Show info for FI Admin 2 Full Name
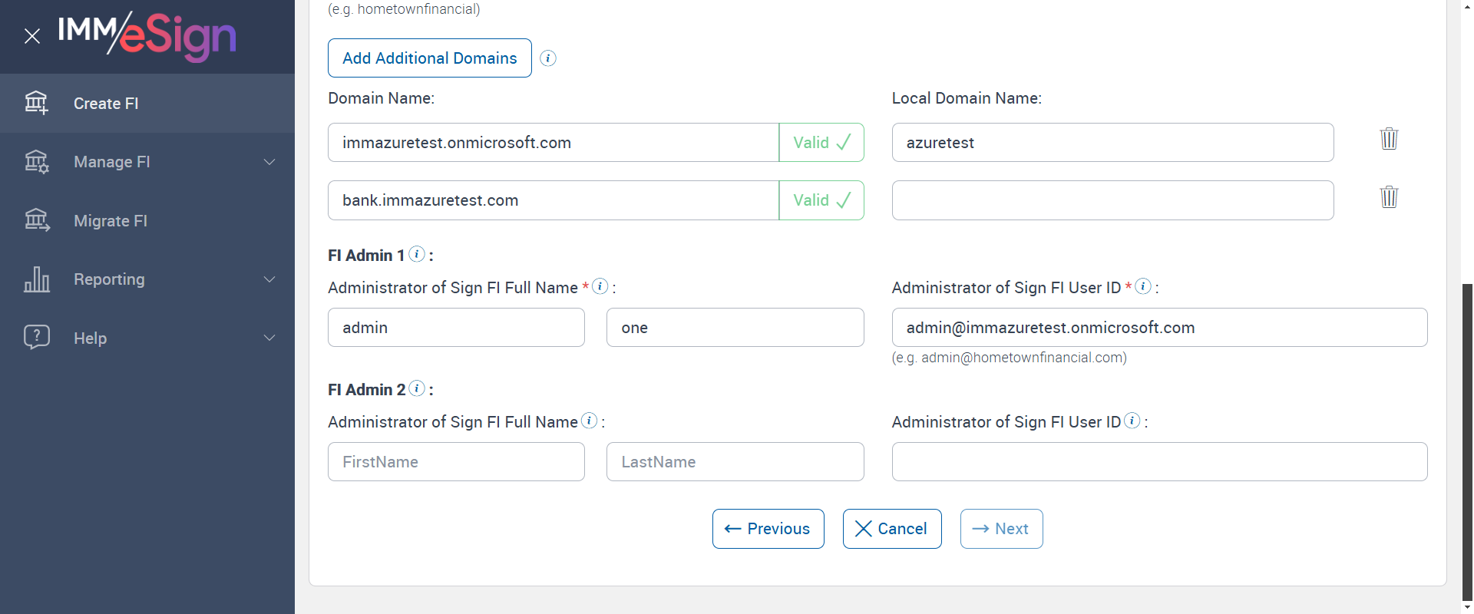The width and height of the screenshot is (1474, 614). pyautogui.click(x=589, y=421)
